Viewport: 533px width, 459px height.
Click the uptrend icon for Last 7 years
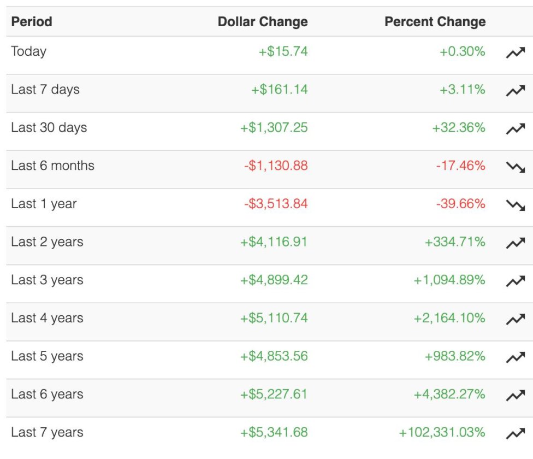pyautogui.click(x=515, y=434)
